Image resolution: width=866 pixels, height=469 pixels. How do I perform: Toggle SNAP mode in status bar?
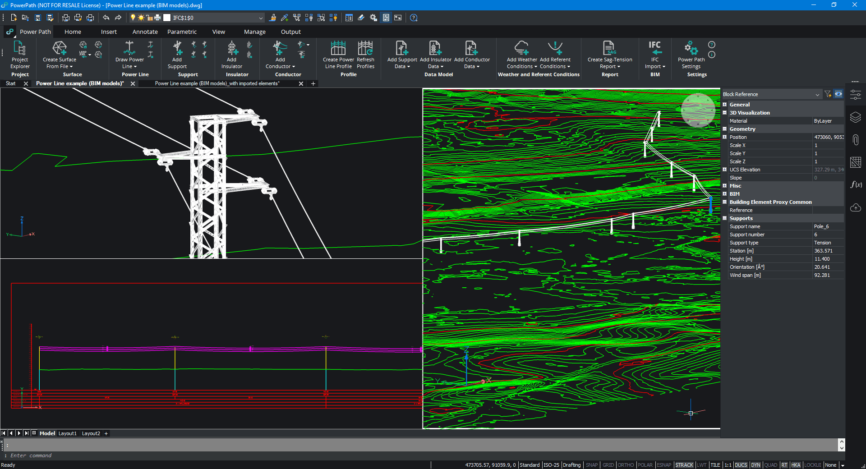click(592, 465)
